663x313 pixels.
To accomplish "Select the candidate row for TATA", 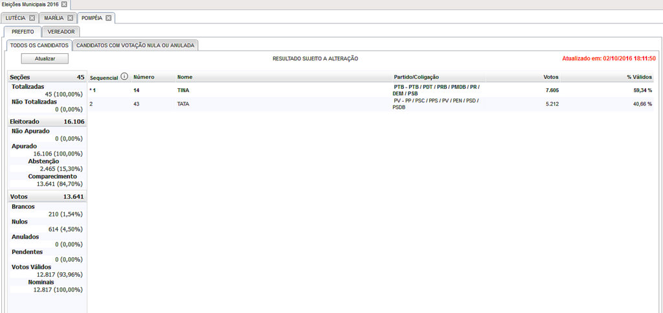I will click(x=371, y=104).
